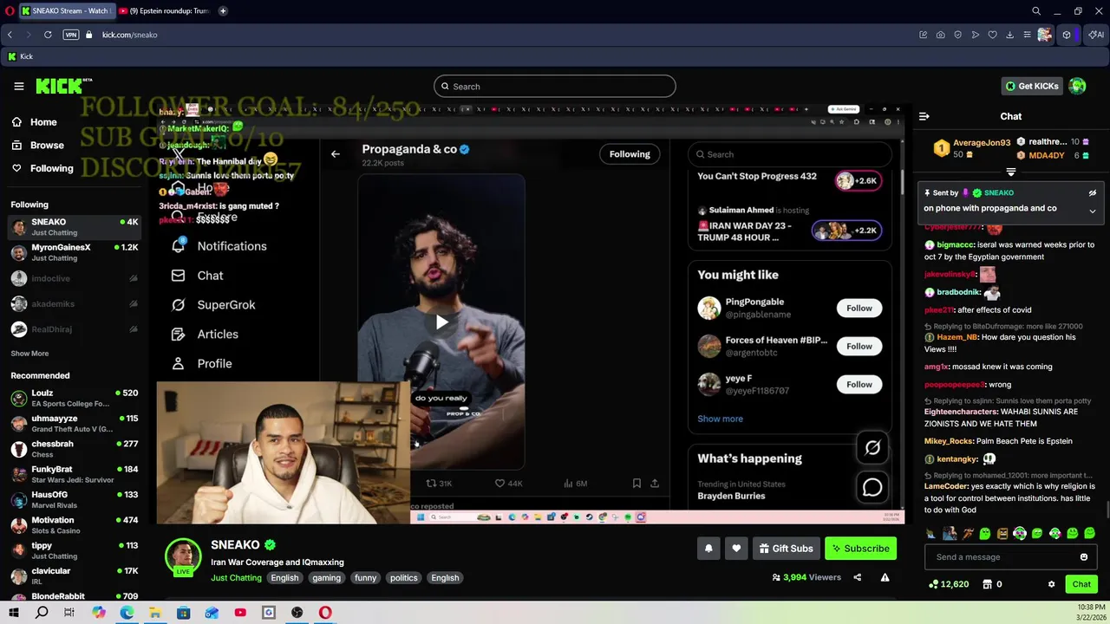
Task: Switch to the Epstein roundup tab
Action: tap(164, 11)
